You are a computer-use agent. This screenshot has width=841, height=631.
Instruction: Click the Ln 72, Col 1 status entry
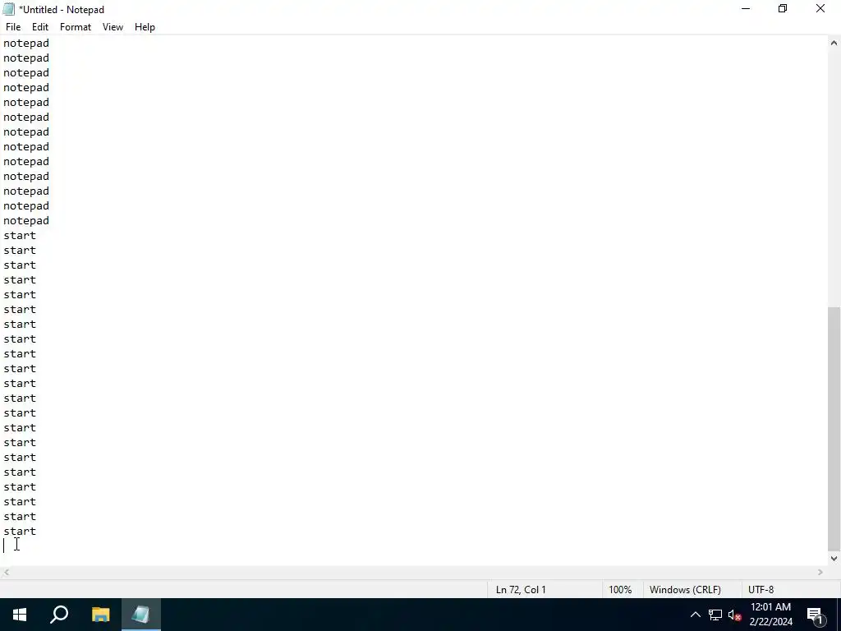(x=520, y=590)
